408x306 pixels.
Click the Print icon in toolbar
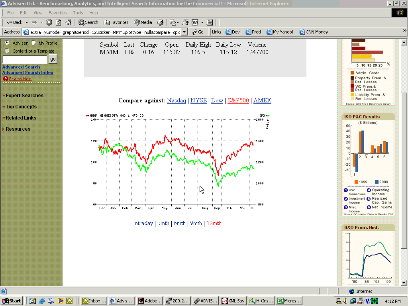[184, 22]
